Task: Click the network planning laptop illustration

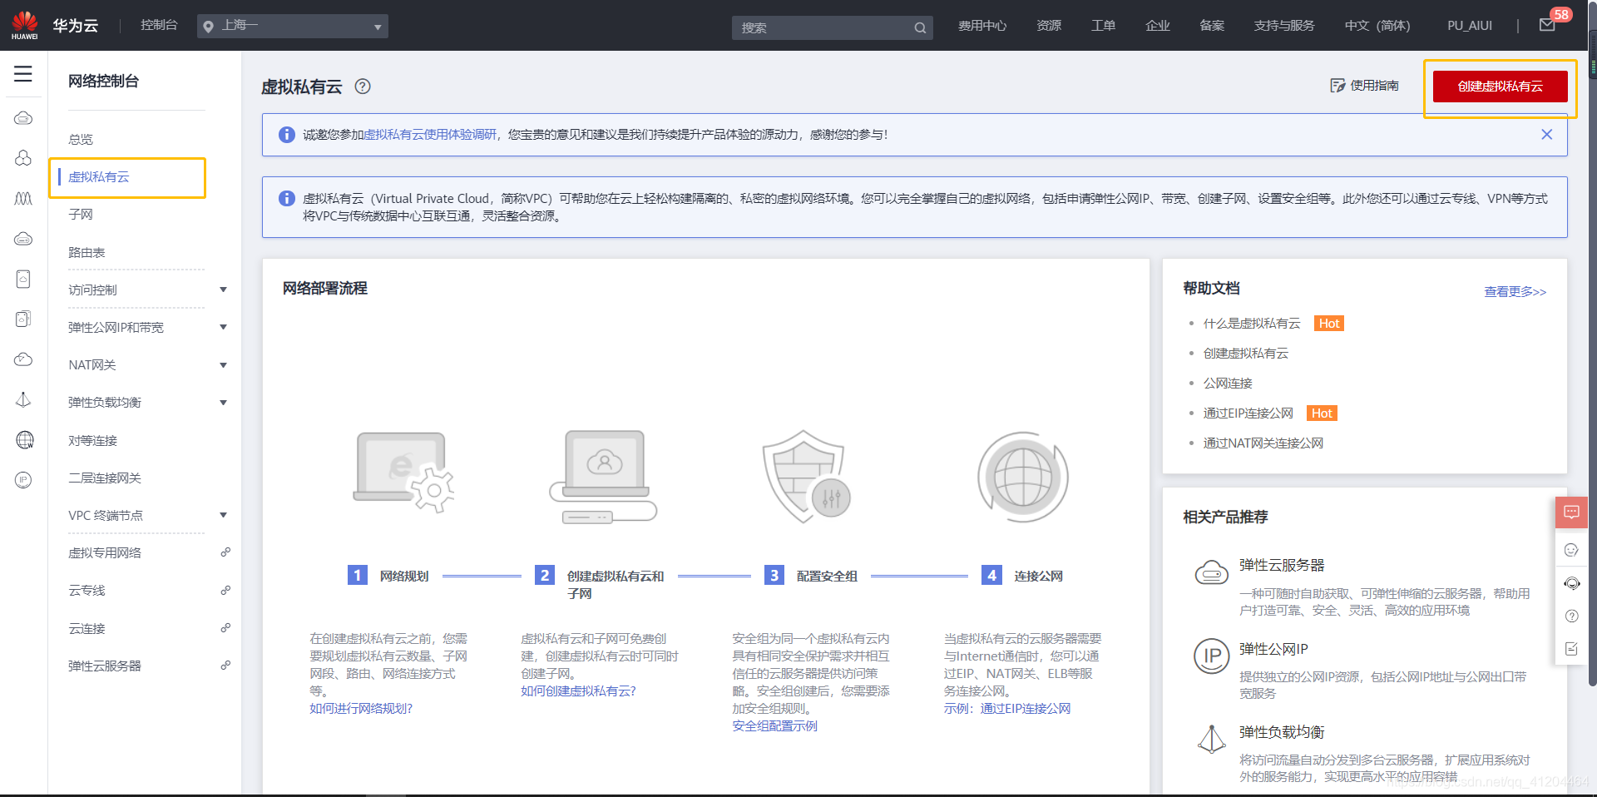Action: tap(404, 473)
